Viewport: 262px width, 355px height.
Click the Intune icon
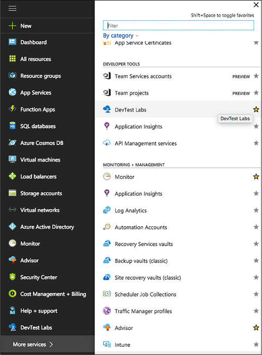(107, 344)
